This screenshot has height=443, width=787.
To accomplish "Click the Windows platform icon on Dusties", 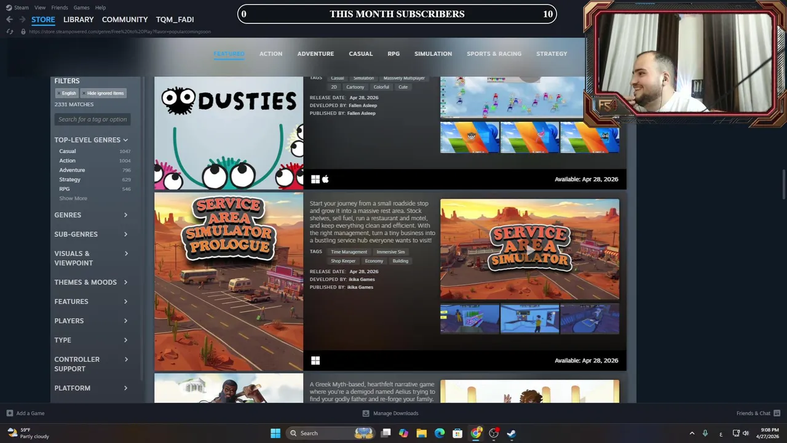I will point(315,179).
